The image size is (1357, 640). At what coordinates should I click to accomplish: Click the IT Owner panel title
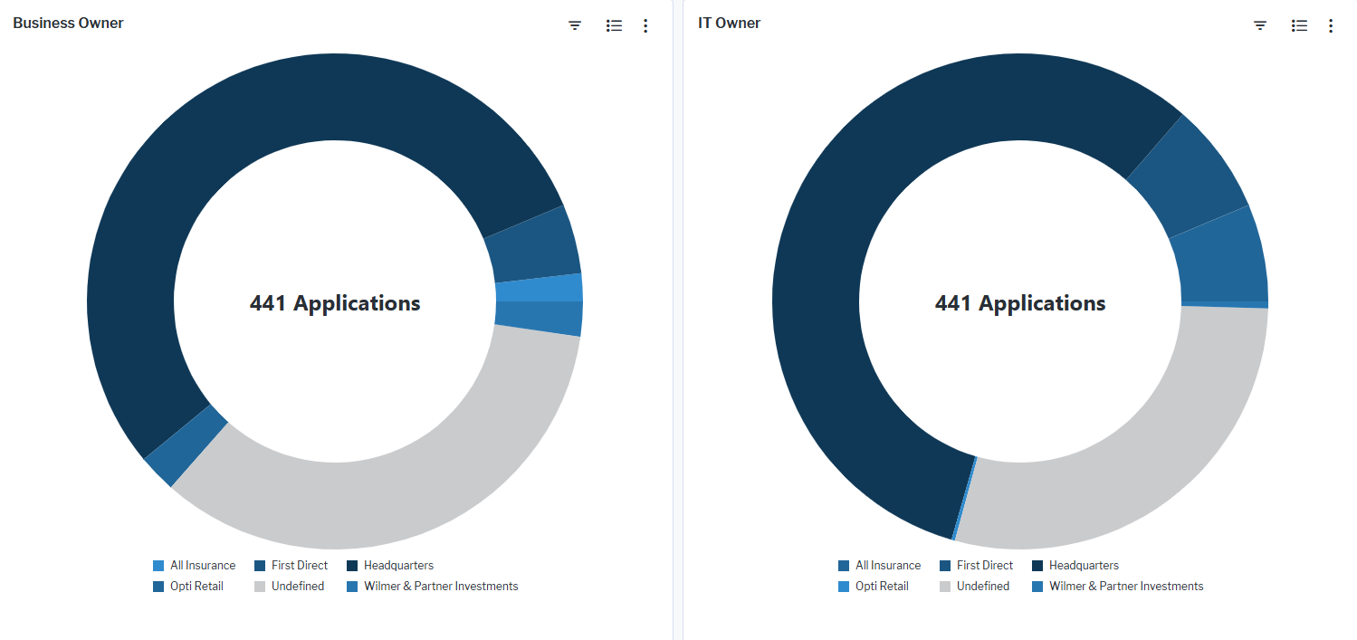click(729, 24)
